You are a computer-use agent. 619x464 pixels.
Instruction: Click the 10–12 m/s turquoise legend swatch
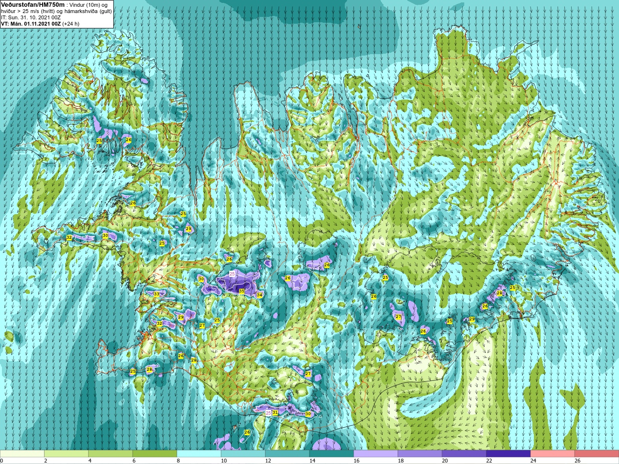click(243, 454)
